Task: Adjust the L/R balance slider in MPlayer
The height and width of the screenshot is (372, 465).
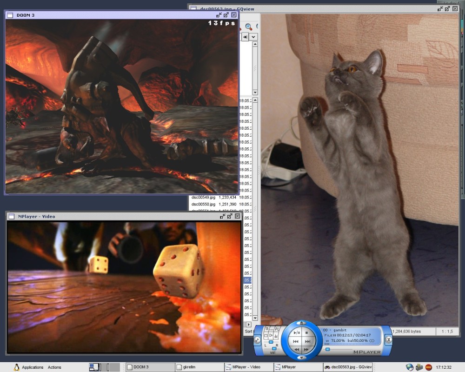Action: click(271, 342)
